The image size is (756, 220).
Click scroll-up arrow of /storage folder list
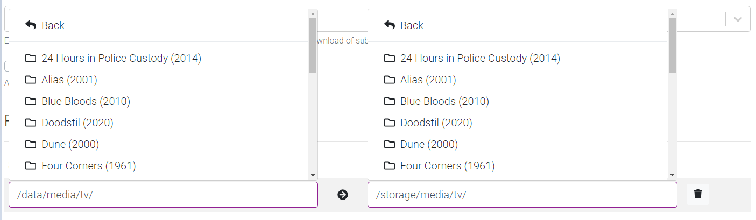[672, 13]
